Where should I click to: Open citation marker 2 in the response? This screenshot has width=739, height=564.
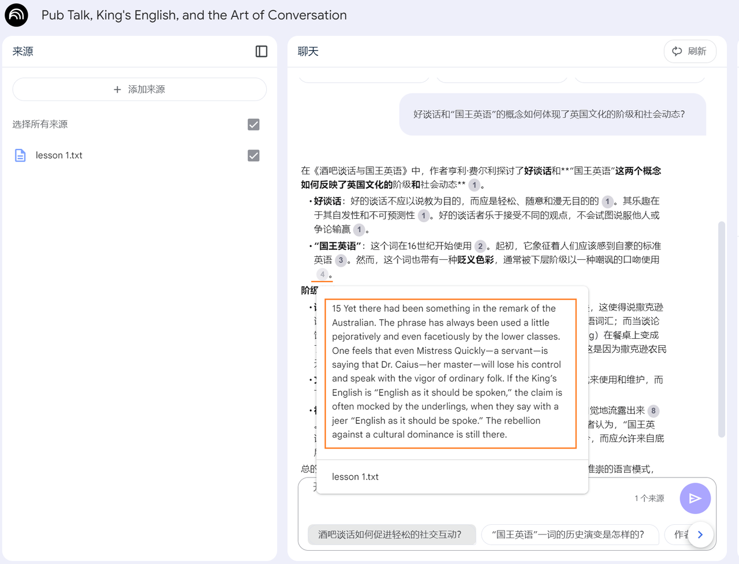(x=480, y=246)
